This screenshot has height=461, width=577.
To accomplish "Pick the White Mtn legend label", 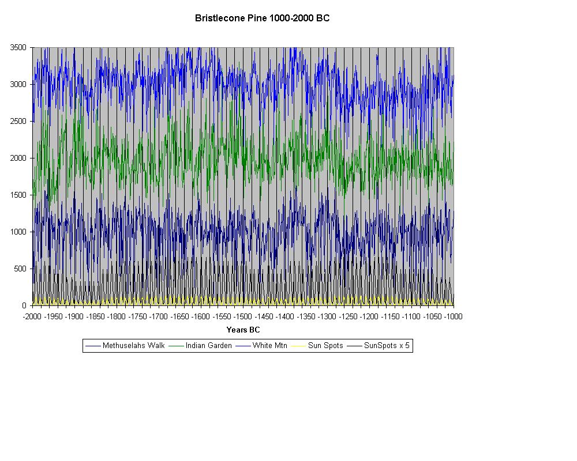I will pyautogui.click(x=269, y=346).
